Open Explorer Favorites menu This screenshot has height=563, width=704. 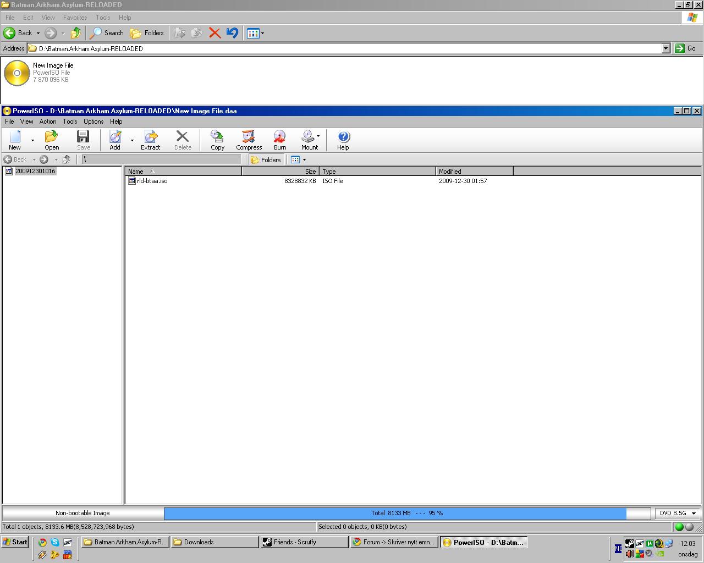pos(75,18)
